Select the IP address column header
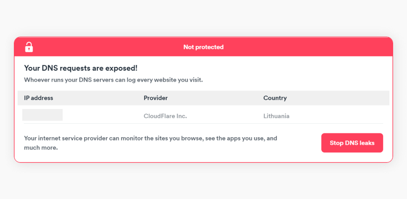Screen dimensions: 407x199 39,98
